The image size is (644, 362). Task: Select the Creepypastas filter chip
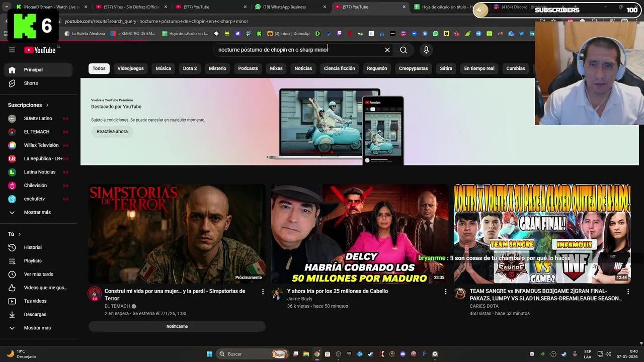414,68
